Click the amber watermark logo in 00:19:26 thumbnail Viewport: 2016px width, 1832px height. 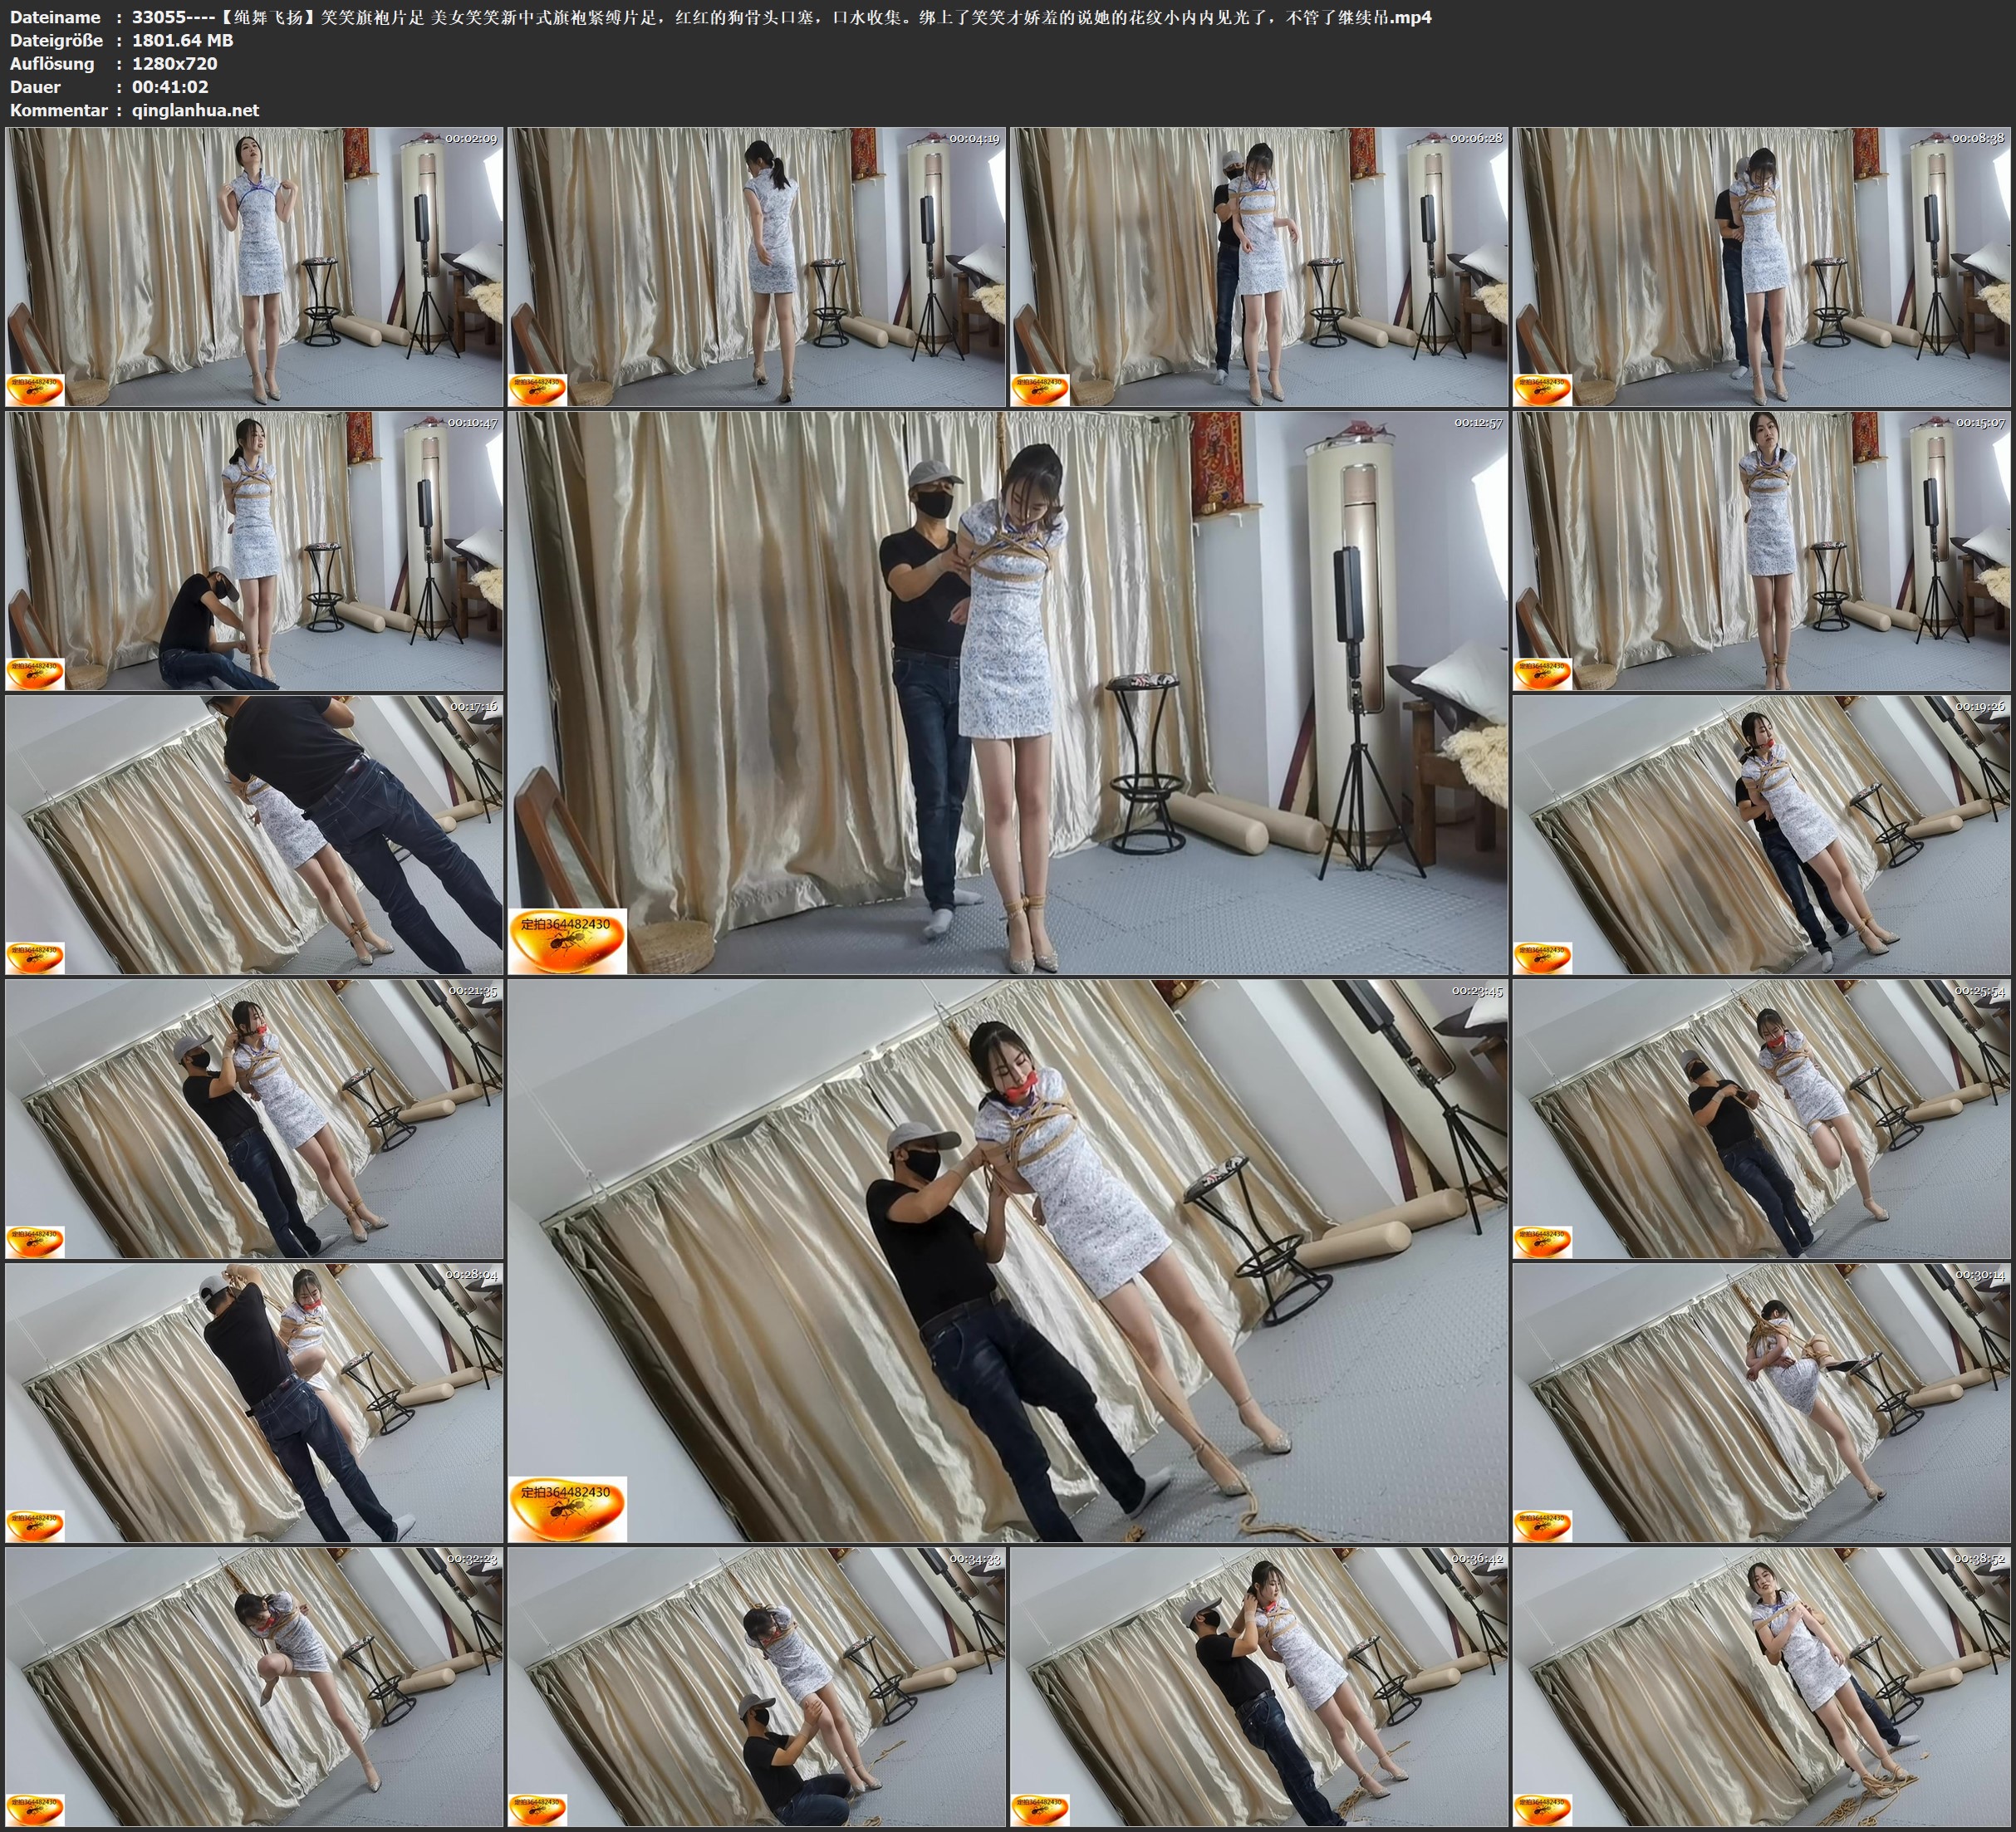[x=1542, y=957]
